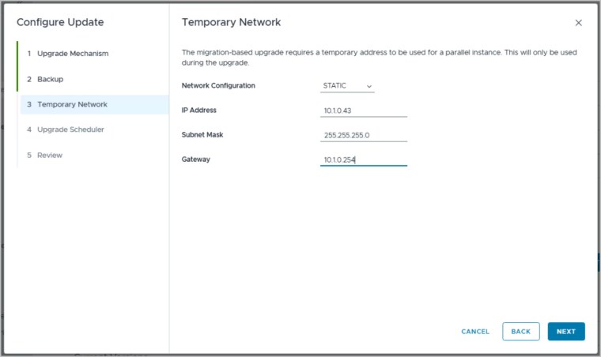Click the Configure Update title
The image size is (601, 357).
point(60,22)
